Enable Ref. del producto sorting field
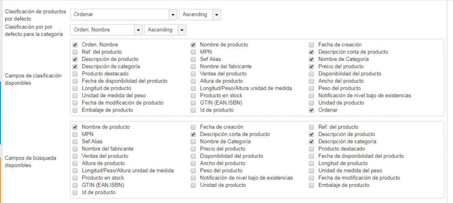Image resolution: width=453 pixels, height=203 pixels. click(x=75, y=52)
